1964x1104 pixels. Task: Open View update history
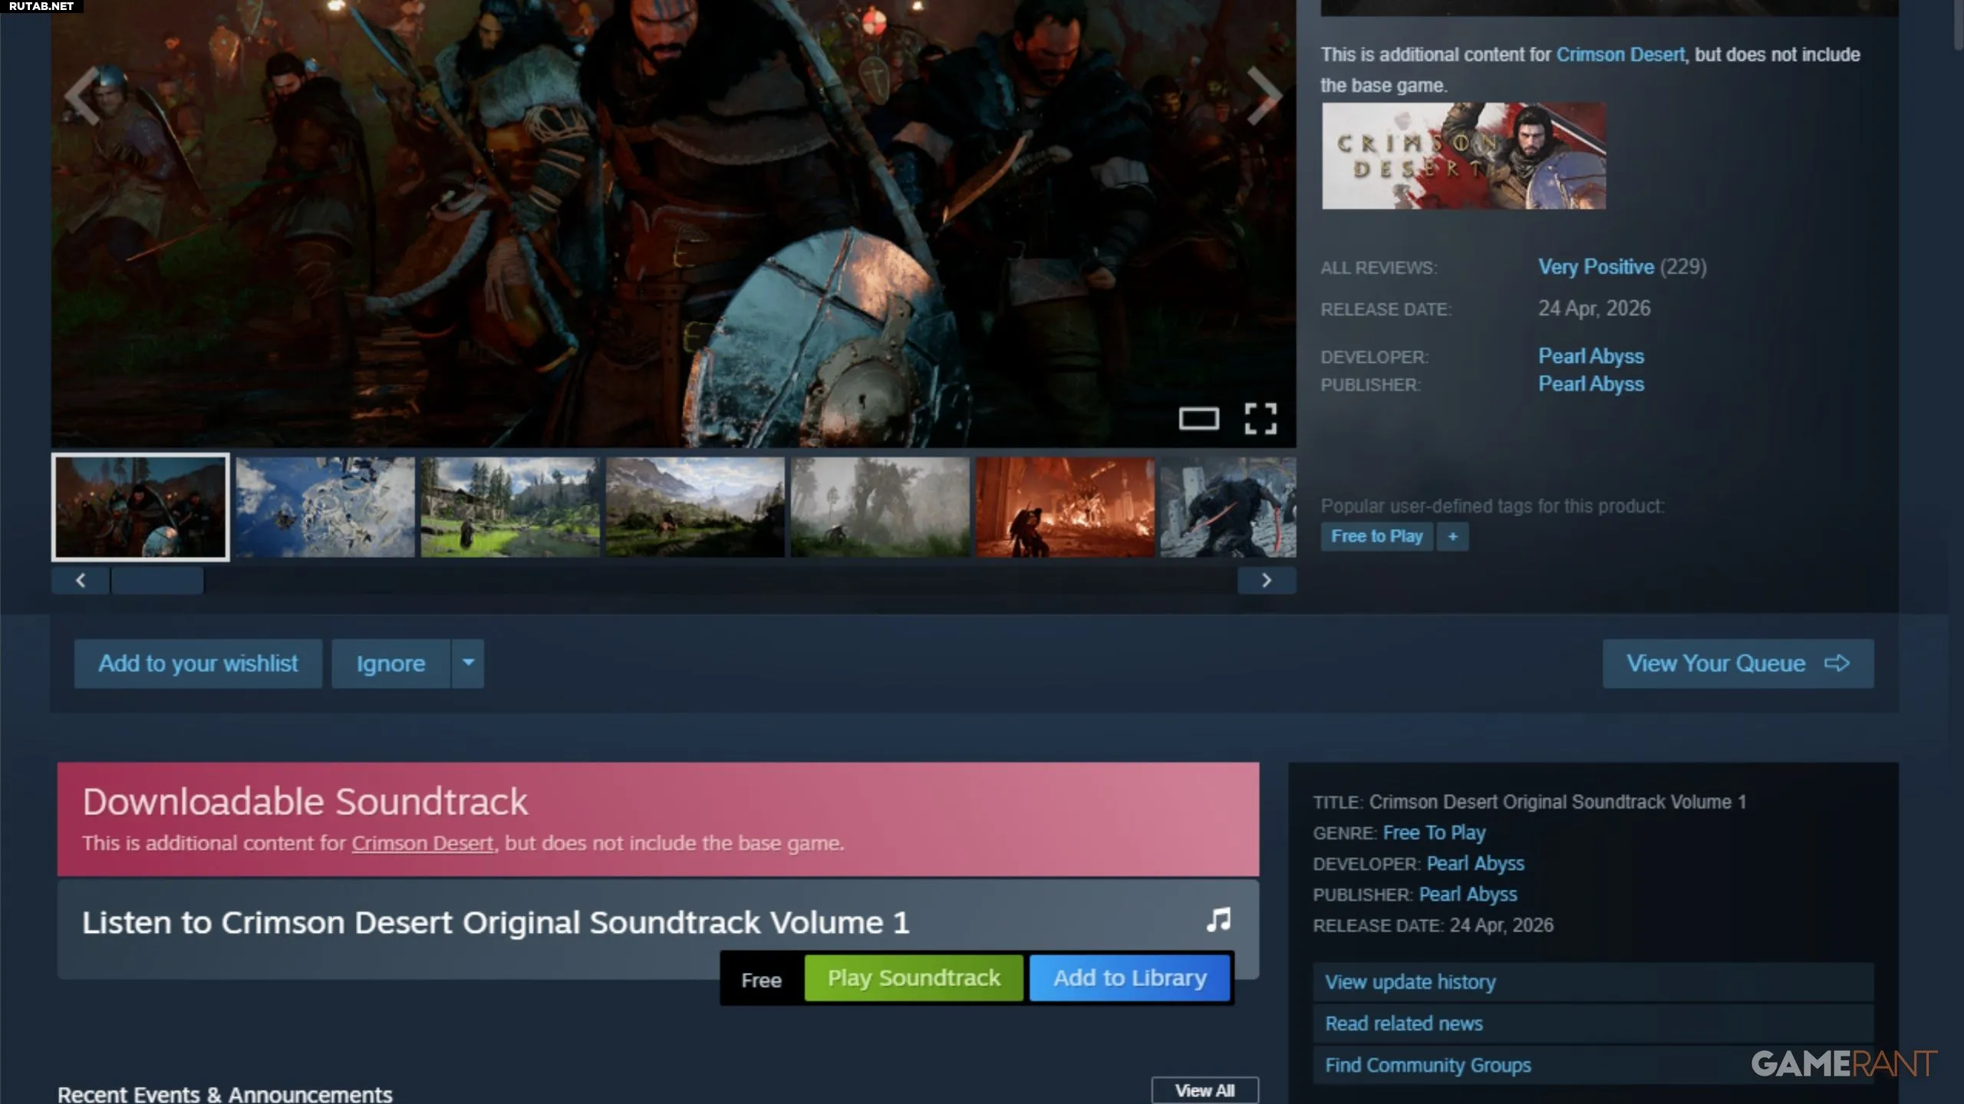pyautogui.click(x=1410, y=982)
